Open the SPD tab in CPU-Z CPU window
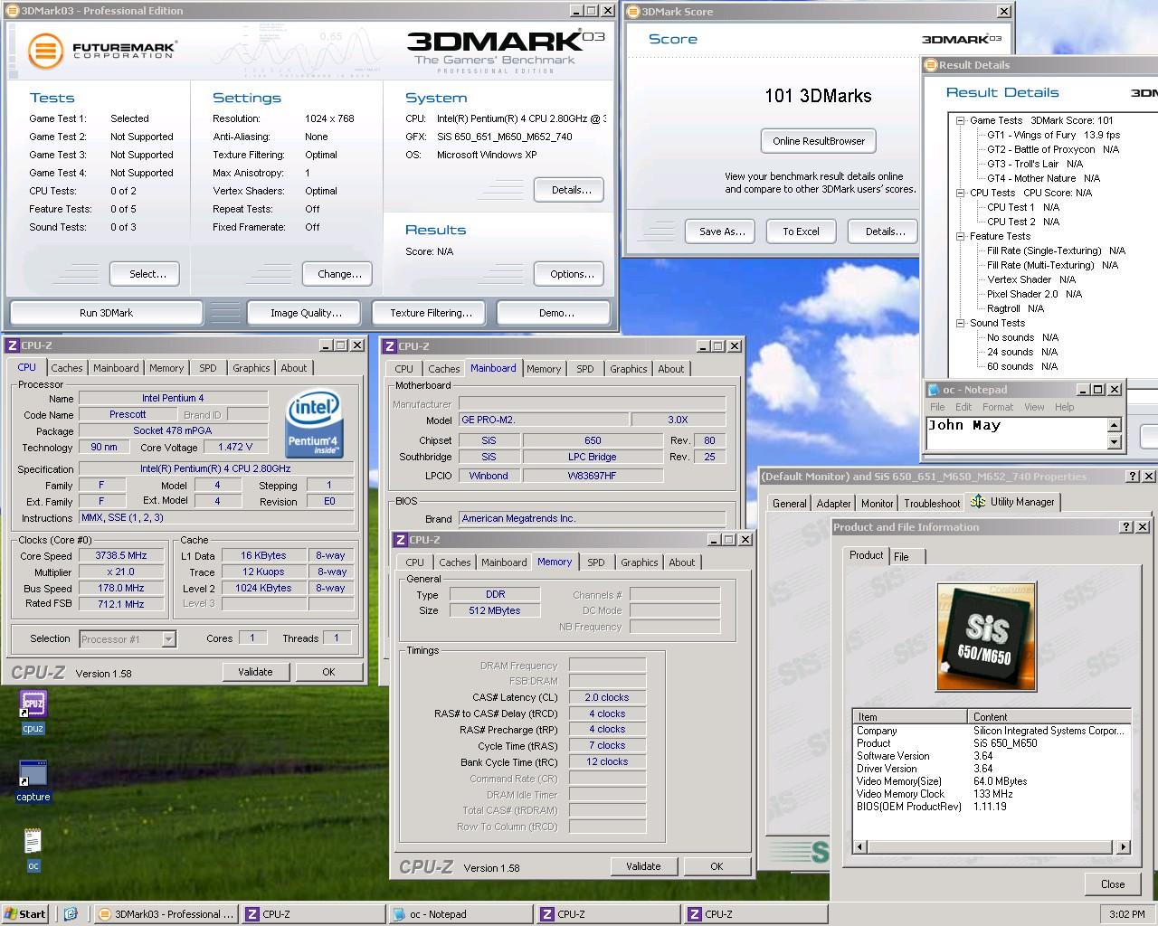Viewport: 1158px width, 926px height. (208, 368)
